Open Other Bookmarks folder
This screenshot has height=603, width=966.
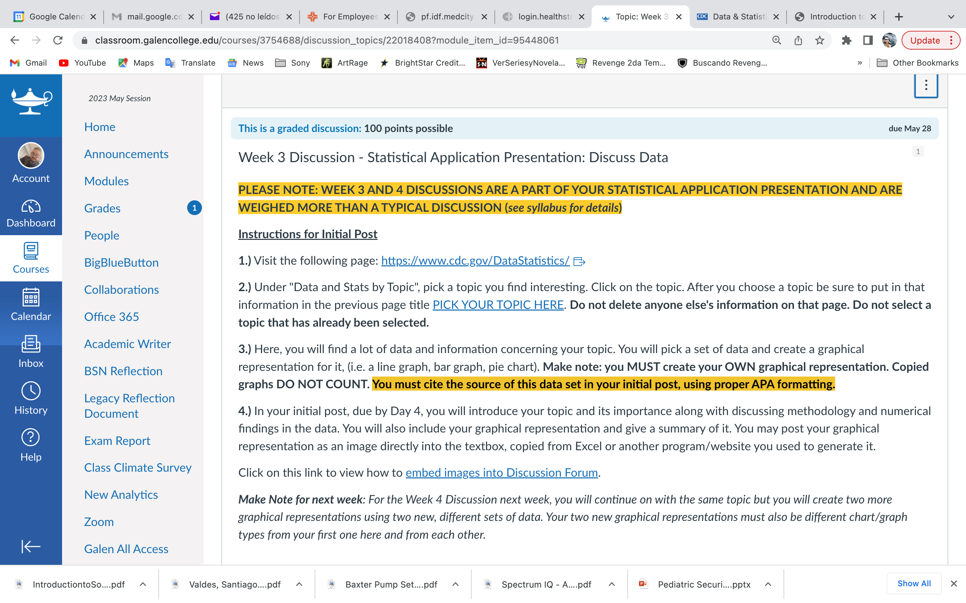917,63
